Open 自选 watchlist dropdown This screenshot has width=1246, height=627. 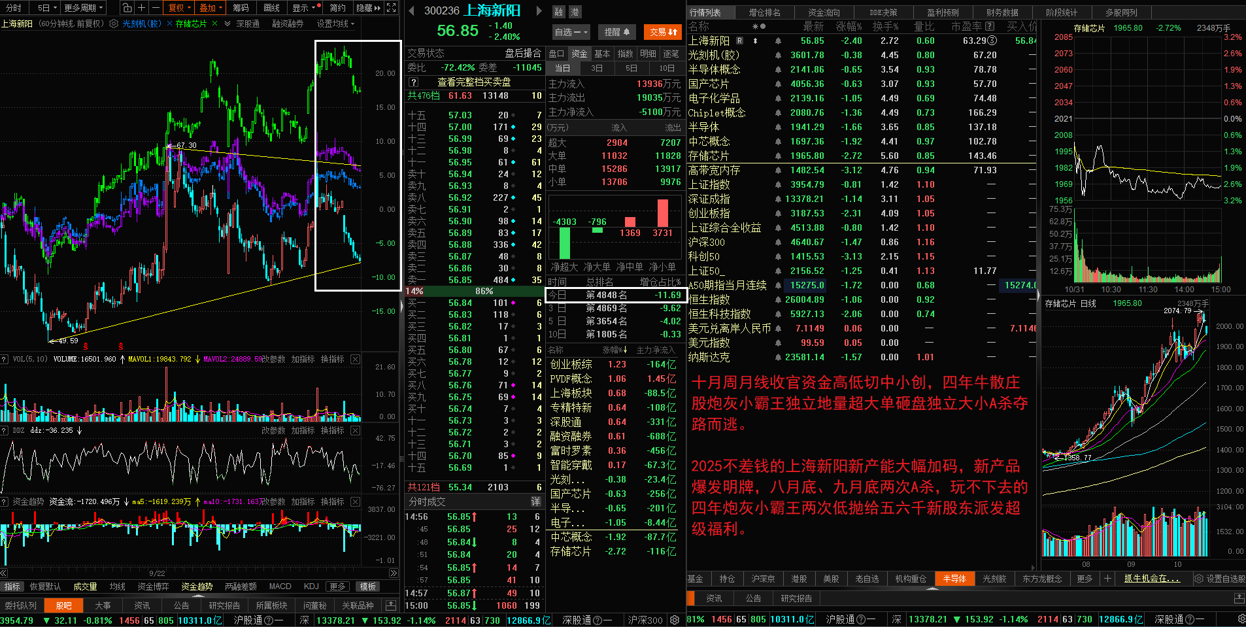(x=571, y=32)
